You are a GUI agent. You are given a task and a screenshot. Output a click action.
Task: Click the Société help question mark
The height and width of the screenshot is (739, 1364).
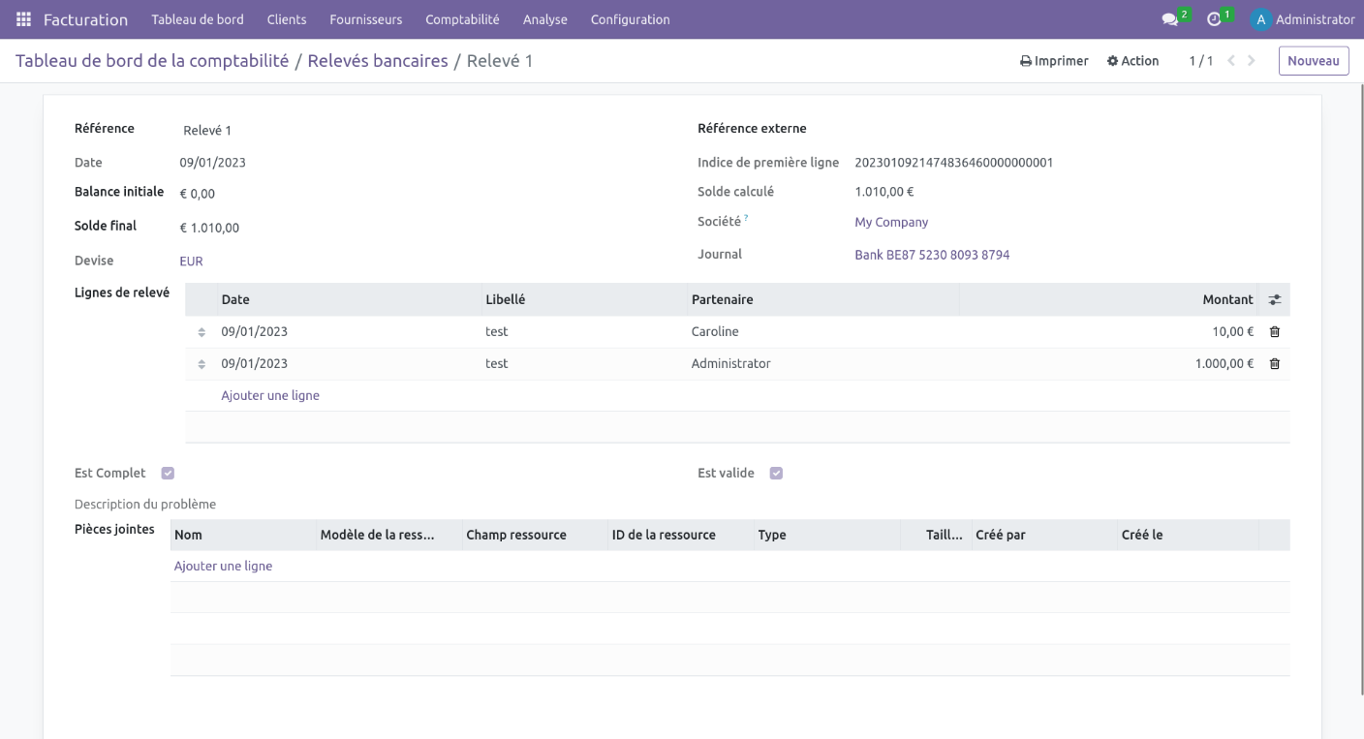(x=746, y=219)
